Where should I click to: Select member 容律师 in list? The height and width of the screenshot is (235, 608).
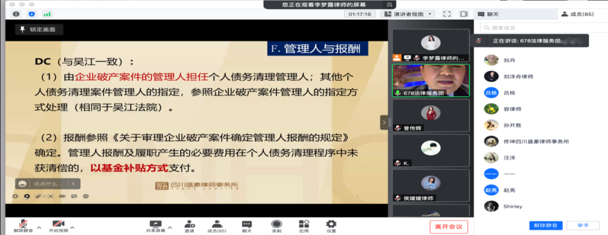click(x=541, y=109)
